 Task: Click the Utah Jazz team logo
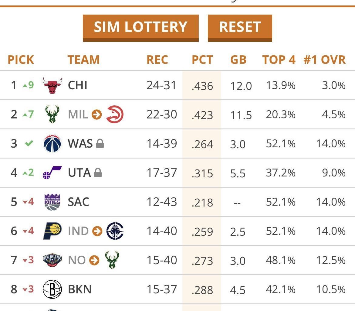tap(52, 173)
